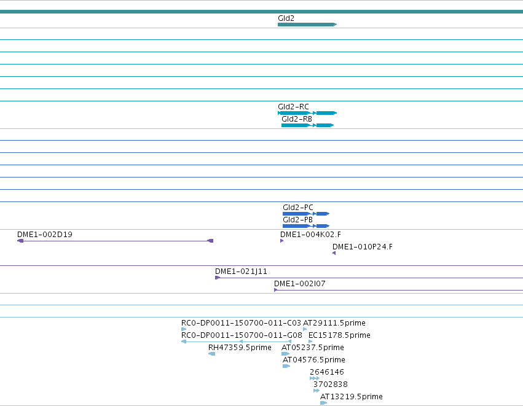Click the Gld2-RB label text

coord(296,119)
